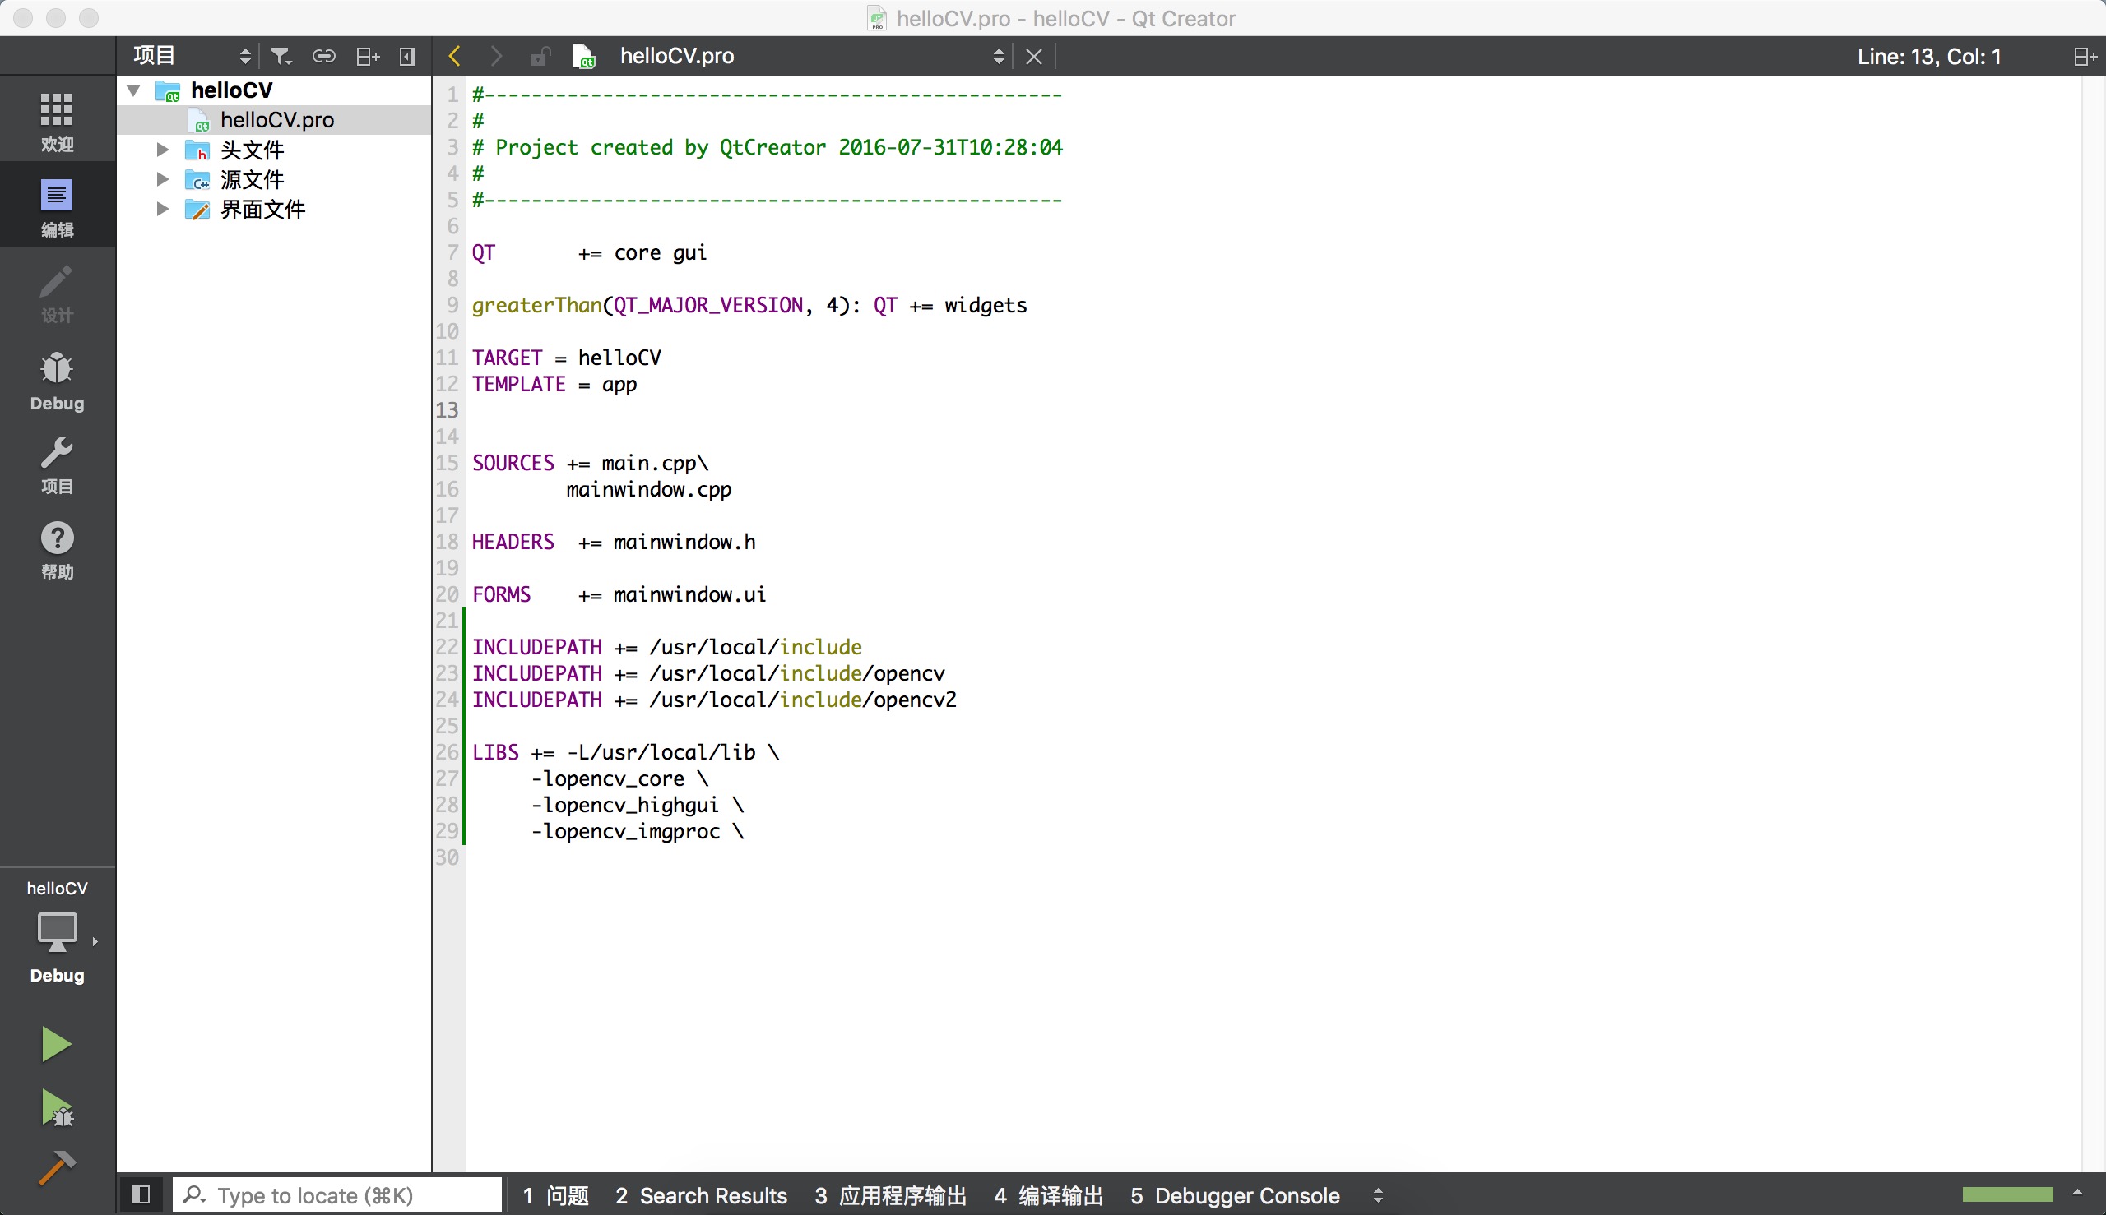Open the 编译输出 compile output tab
The width and height of the screenshot is (2106, 1215).
1048,1196
